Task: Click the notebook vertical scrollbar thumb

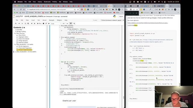Action: [124, 97]
